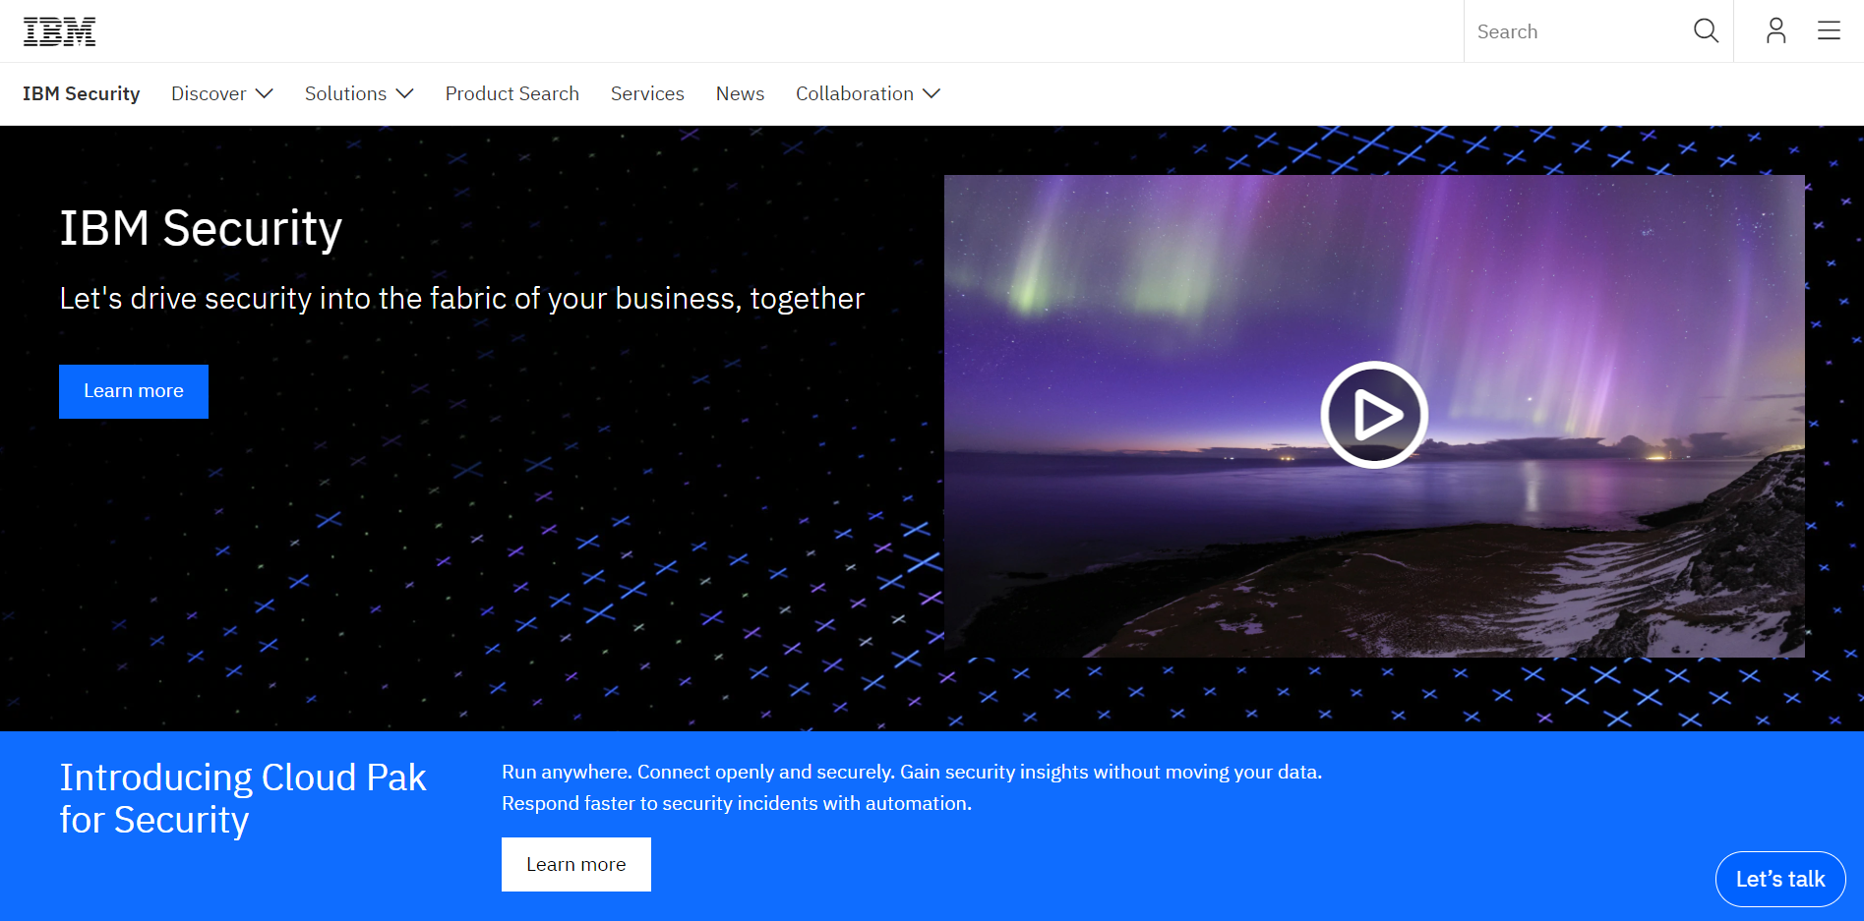Viewport: 1864px width, 921px height.
Task: Open the News page
Action: click(x=740, y=93)
